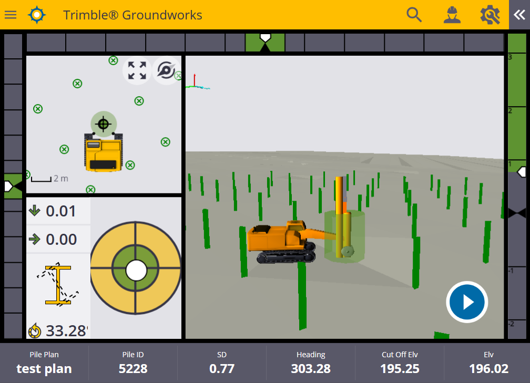Click the 0.00 horizontal offset value

coord(61,240)
